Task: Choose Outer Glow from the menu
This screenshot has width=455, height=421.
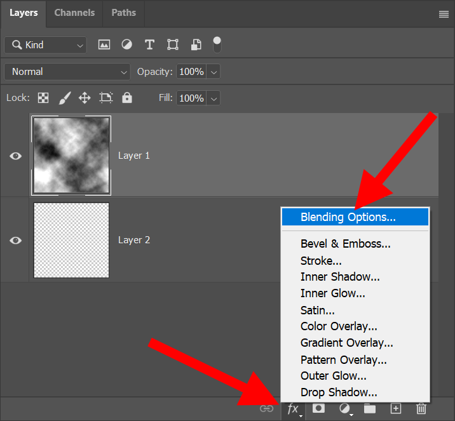Action: click(x=355, y=376)
